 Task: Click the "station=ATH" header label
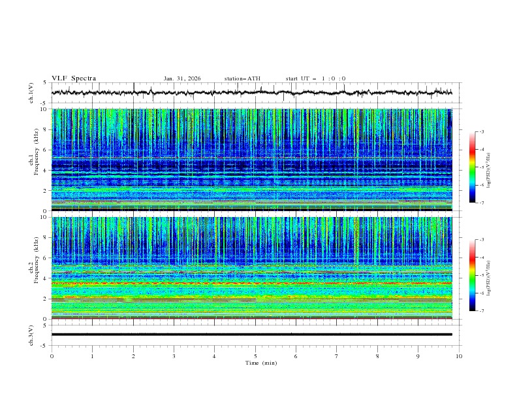(242, 78)
